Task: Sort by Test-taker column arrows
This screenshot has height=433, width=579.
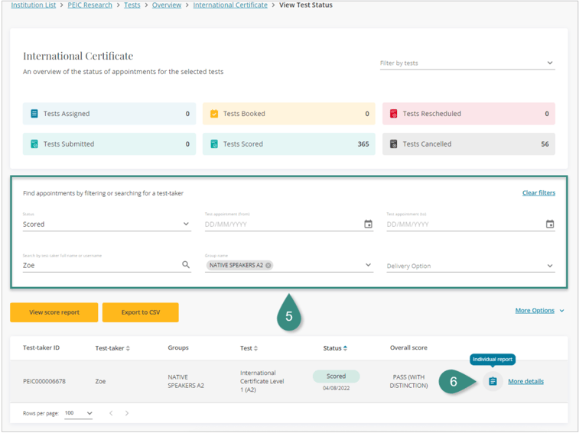Action: coord(128,348)
